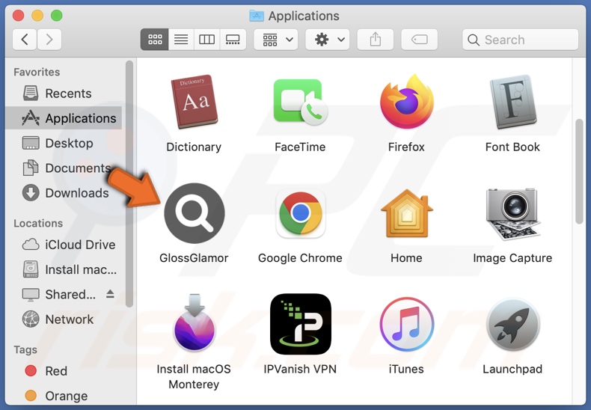
Task: Minimize the Finder window with yellow button
Action: (x=37, y=16)
